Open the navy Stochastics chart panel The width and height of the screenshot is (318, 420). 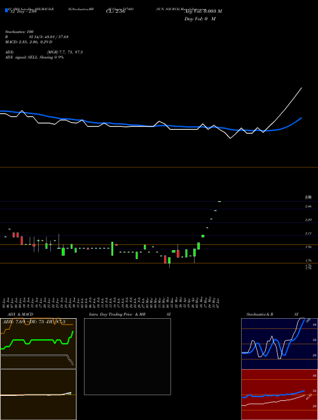click(279, 344)
